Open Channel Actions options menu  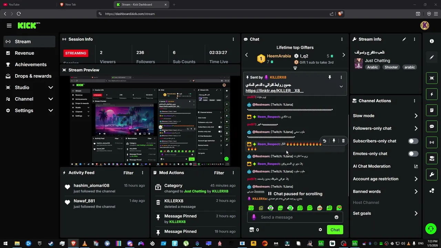coord(414,101)
